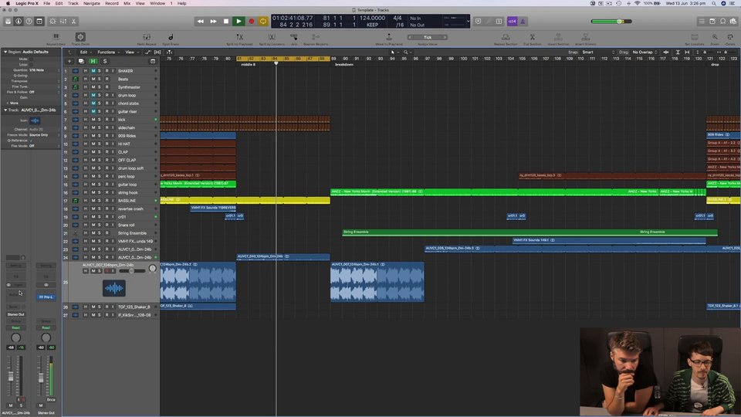Image resolution: width=741 pixels, height=417 pixels.
Task: Click the Track Zoom toolbar icon
Action: (x=80, y=37)
